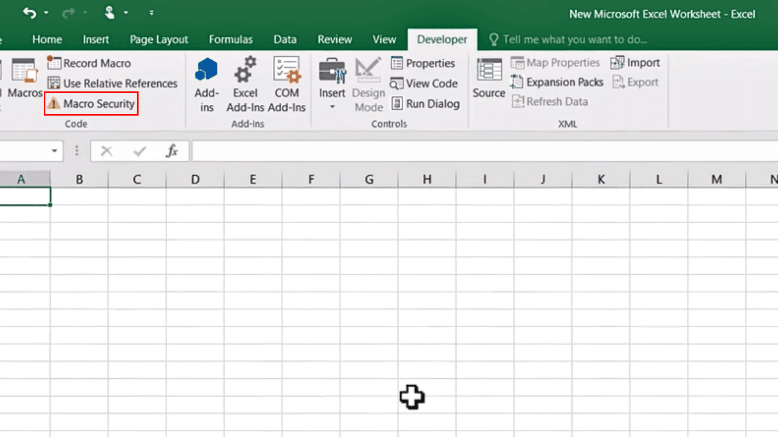778x437 pixels.
Task: Open Excel Add-Ins manager
Action: pos(245,85)
